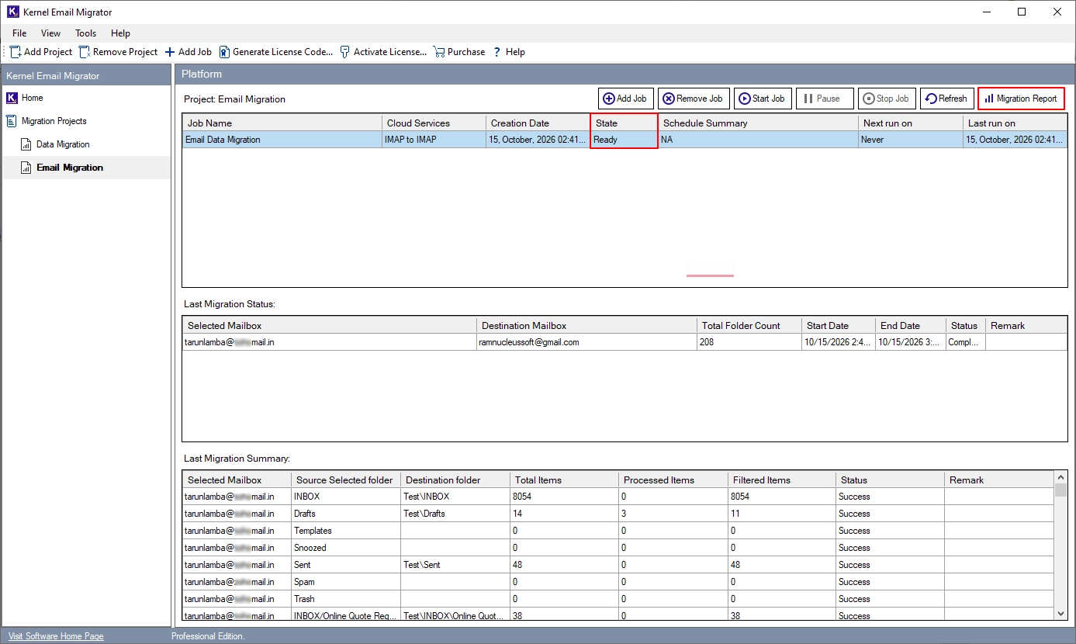This screenshot has height=644, width=1076.
Task: Click the Trash source folder cell
Action: (346, 599)
